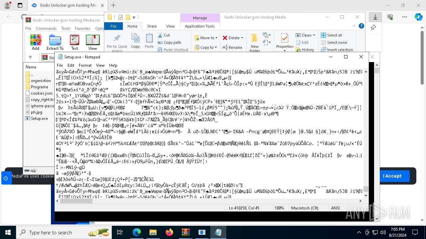The width and height of the screenshot is (426, 239).
Task: Click Invert selection in Explorer ribbon
Action: pos(337,50)
